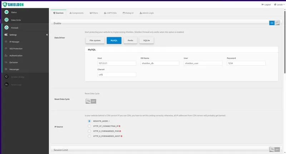
Task: Click the DB Name input field
Action: click(160, 63)
